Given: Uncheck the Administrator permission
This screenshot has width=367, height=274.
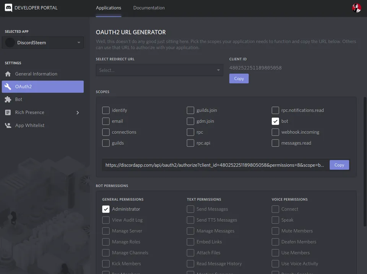Looking at the screenshot, I should point(106,209).
